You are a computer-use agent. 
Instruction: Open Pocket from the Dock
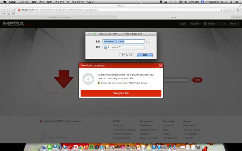76,147
